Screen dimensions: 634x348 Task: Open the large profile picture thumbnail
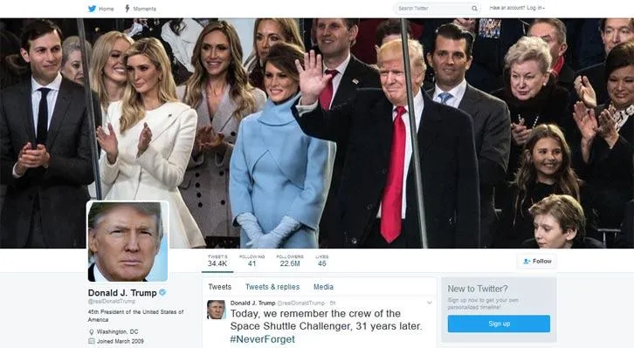(x=127, y=242)
